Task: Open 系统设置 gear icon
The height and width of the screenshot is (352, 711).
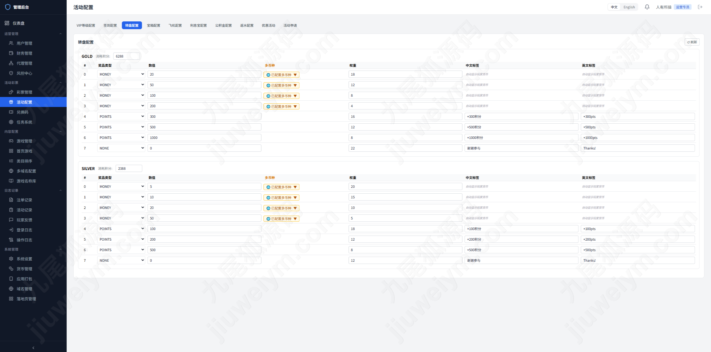Action: 11,259
